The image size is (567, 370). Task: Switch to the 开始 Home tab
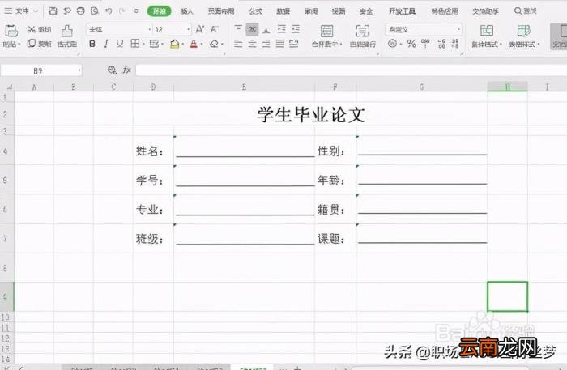pyautogui.click(x=159, y=11)
